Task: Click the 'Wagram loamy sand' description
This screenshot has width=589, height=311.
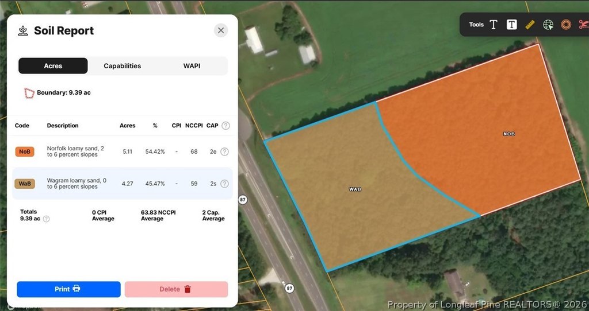Action: 77,184
